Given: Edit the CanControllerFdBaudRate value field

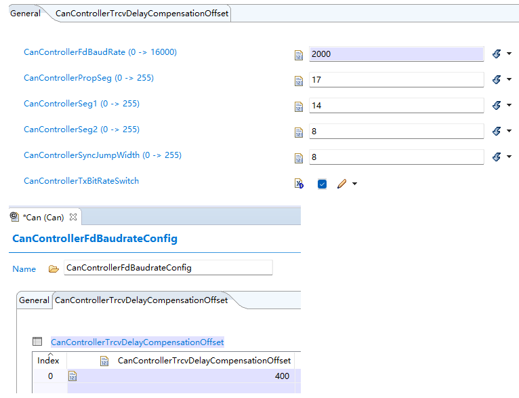Looking at the screenshot, I should click(396, 54).
